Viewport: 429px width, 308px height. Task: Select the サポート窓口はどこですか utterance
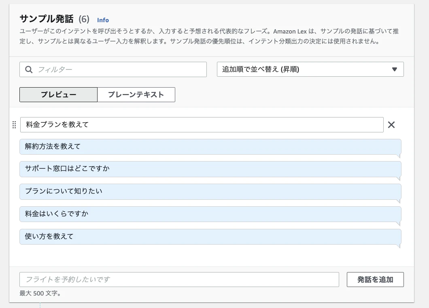210,169
